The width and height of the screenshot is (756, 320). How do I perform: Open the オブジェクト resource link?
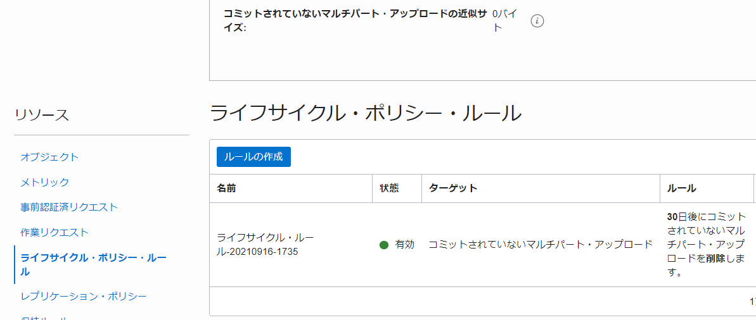(49, 157)
